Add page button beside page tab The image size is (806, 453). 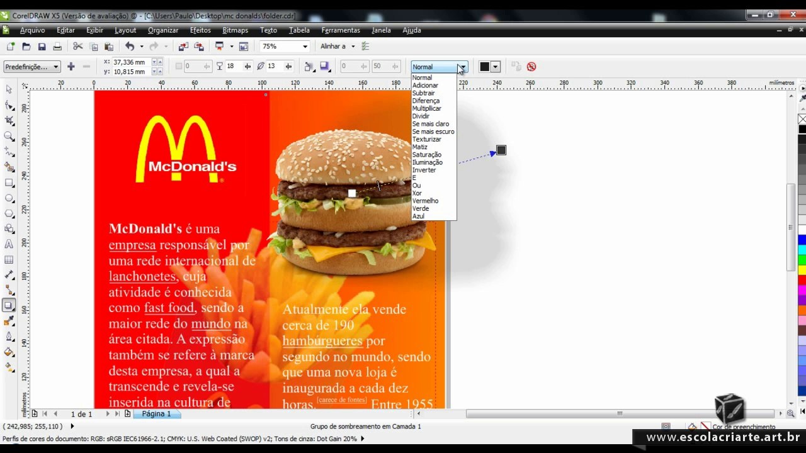point(128,414)
